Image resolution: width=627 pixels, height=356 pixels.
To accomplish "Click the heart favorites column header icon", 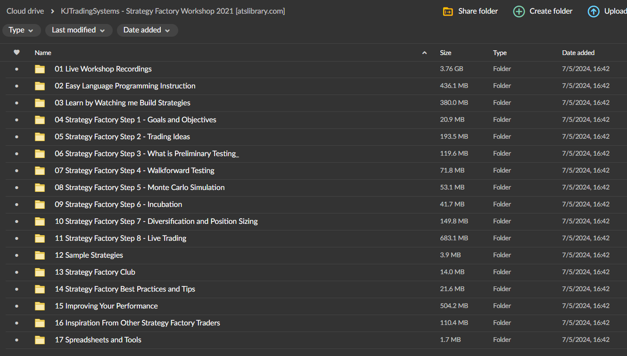I will click(17, 53).
